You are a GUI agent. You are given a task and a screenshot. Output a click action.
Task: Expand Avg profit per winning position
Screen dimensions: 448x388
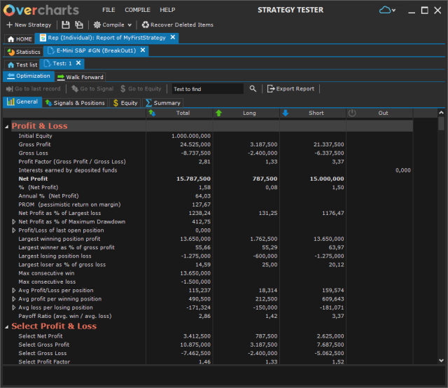tap(14, 299)
